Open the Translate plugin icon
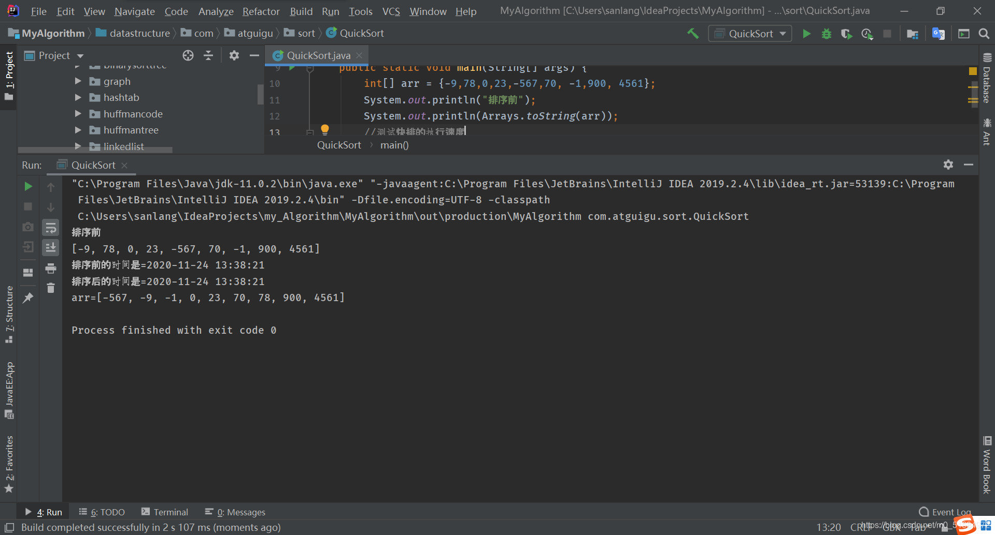The width and height of the screenshot is (995, 535). tap(939, 34)
